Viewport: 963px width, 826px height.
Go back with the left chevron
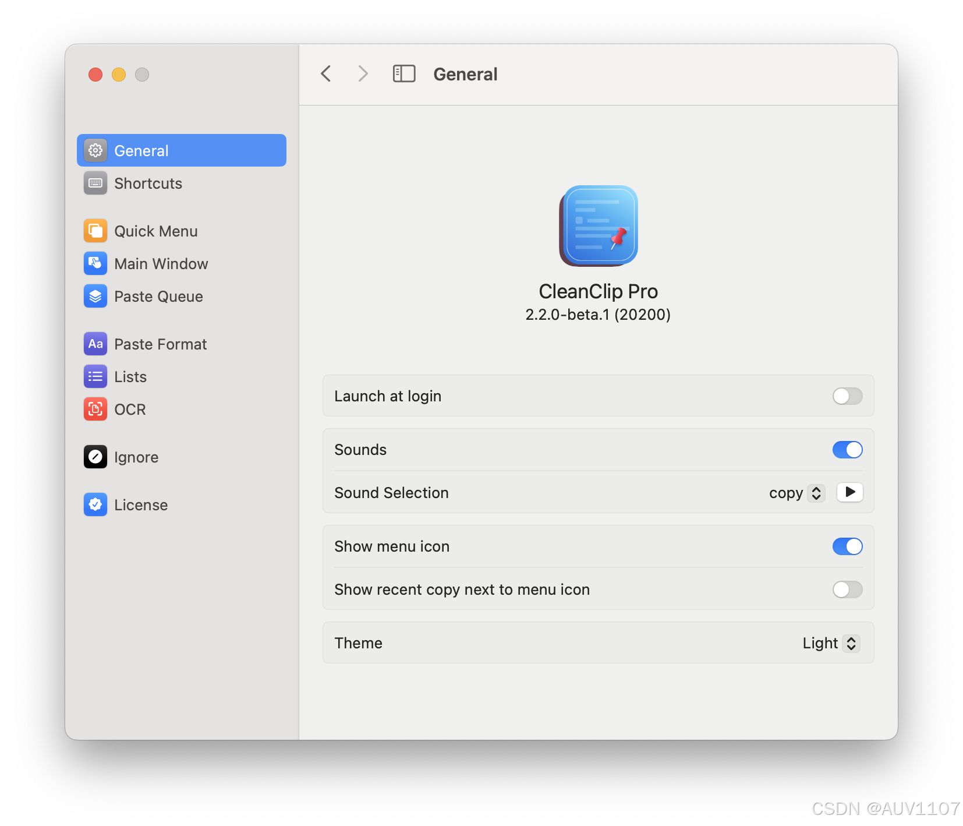pos(326,74)
